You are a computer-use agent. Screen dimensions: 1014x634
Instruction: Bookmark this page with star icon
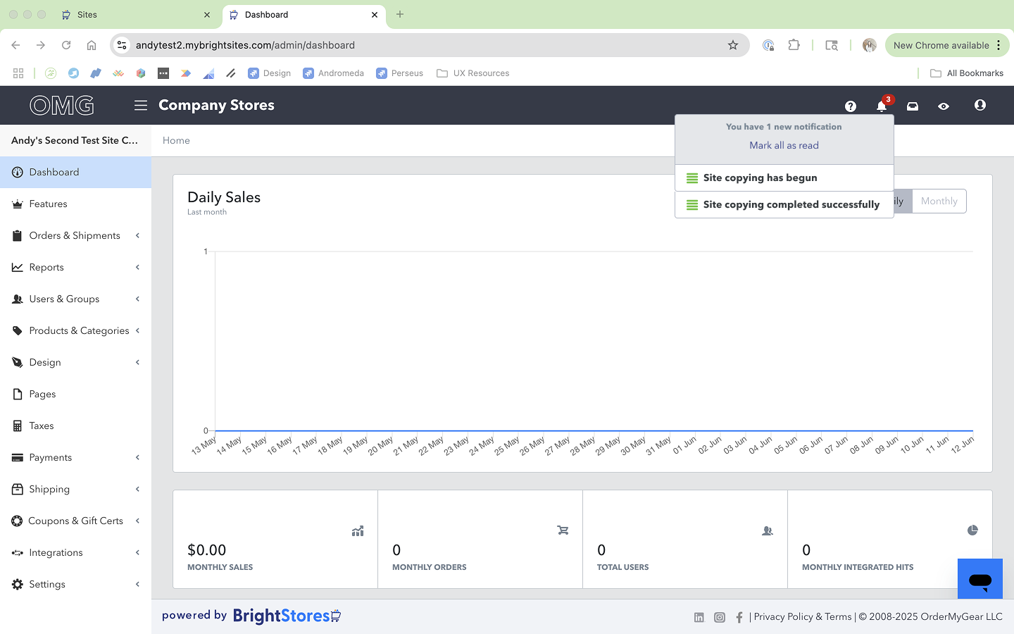click(733, 45)
